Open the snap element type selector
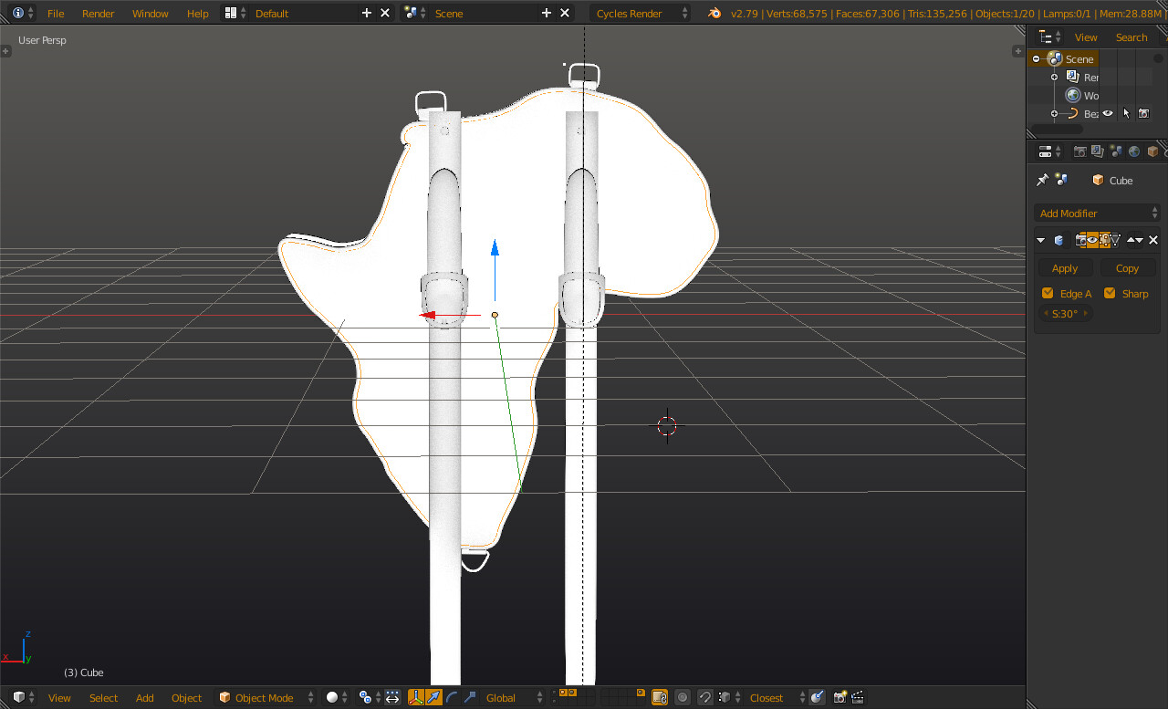1168x709 pixels. coord(727,697)
